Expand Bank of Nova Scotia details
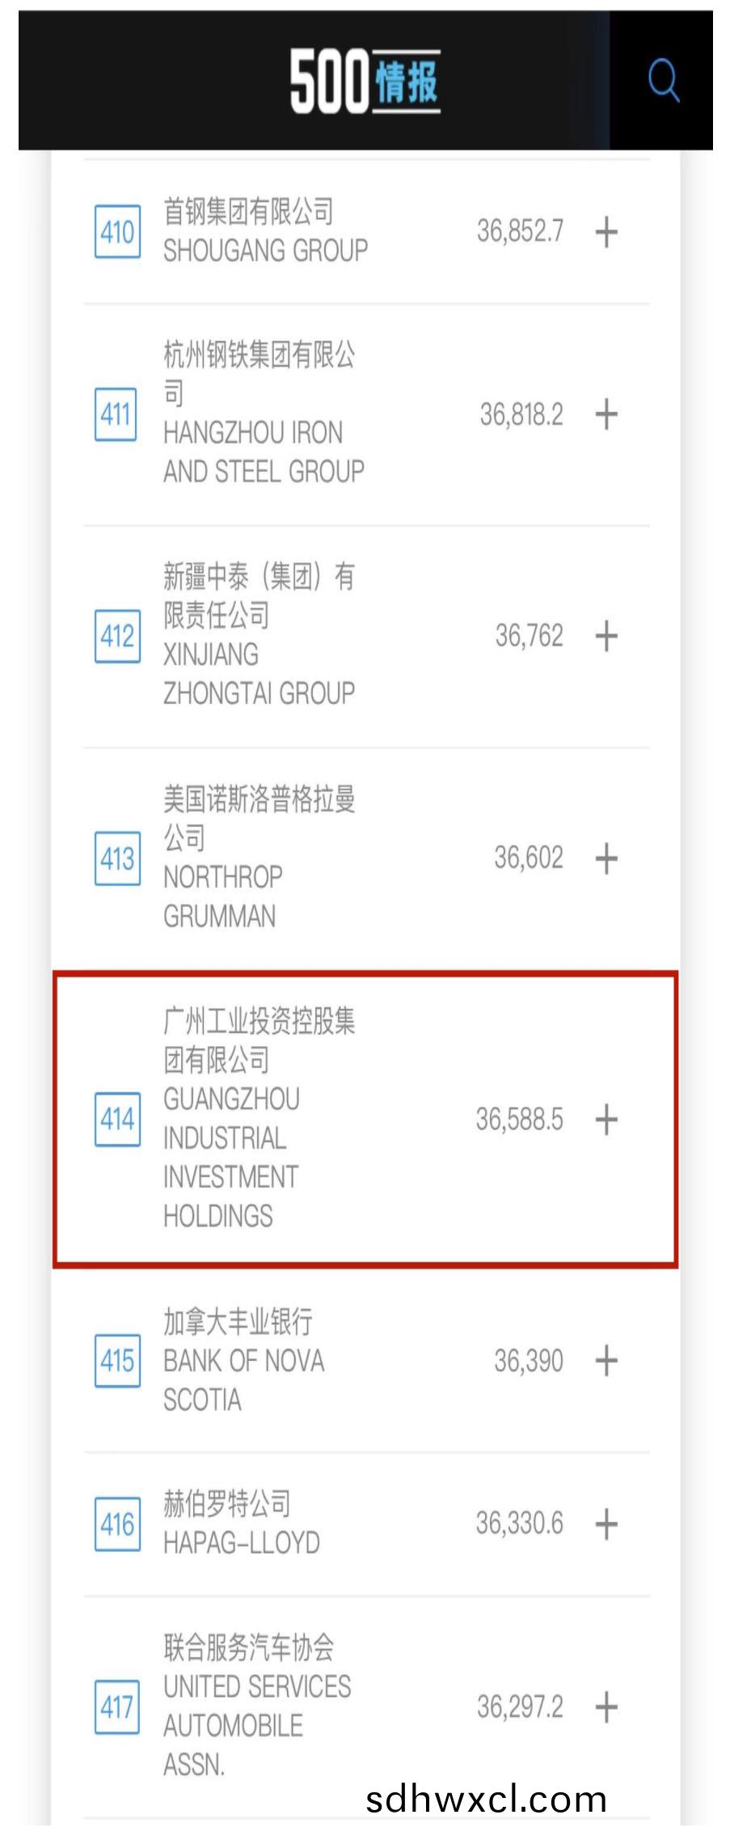 pyautogui.click(x=606, y=1360)
